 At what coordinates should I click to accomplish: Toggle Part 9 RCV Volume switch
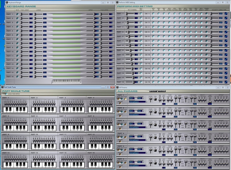click(x=185, y=50)
